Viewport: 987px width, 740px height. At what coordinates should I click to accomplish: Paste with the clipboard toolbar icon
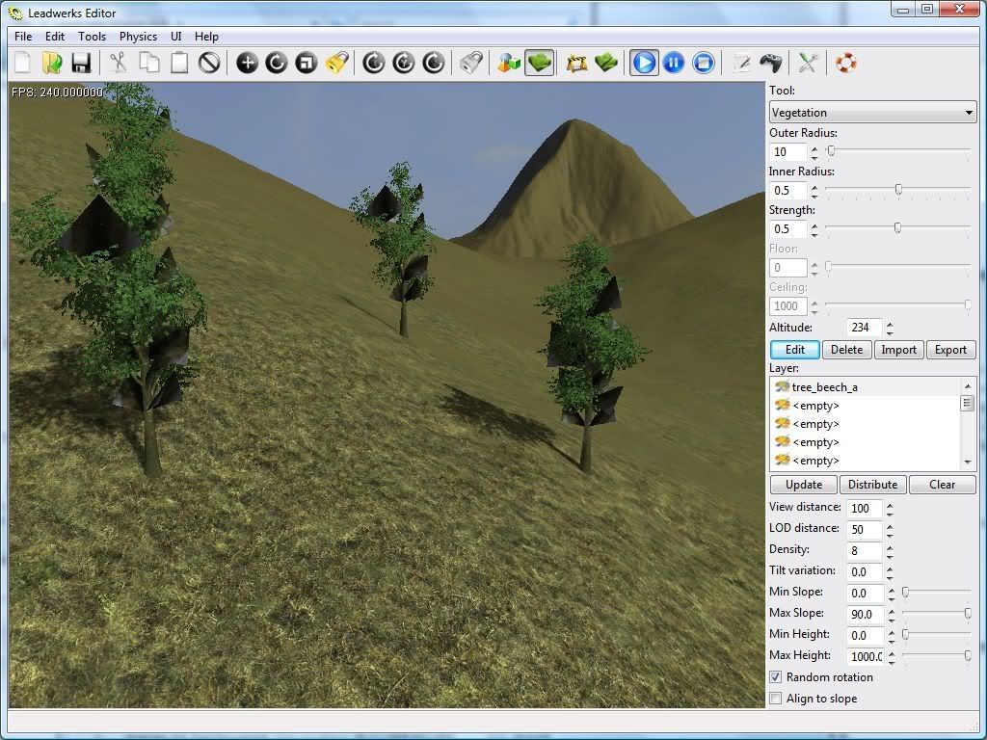pos(179,63)
